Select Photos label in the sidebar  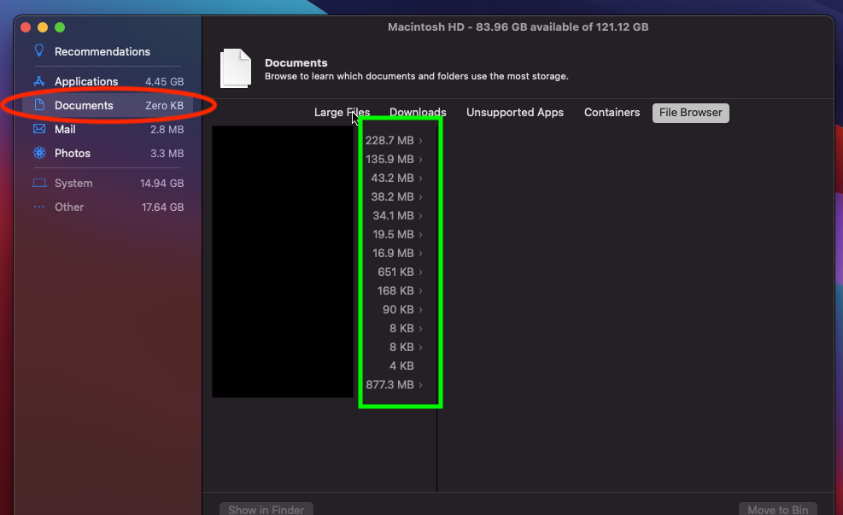72,153
